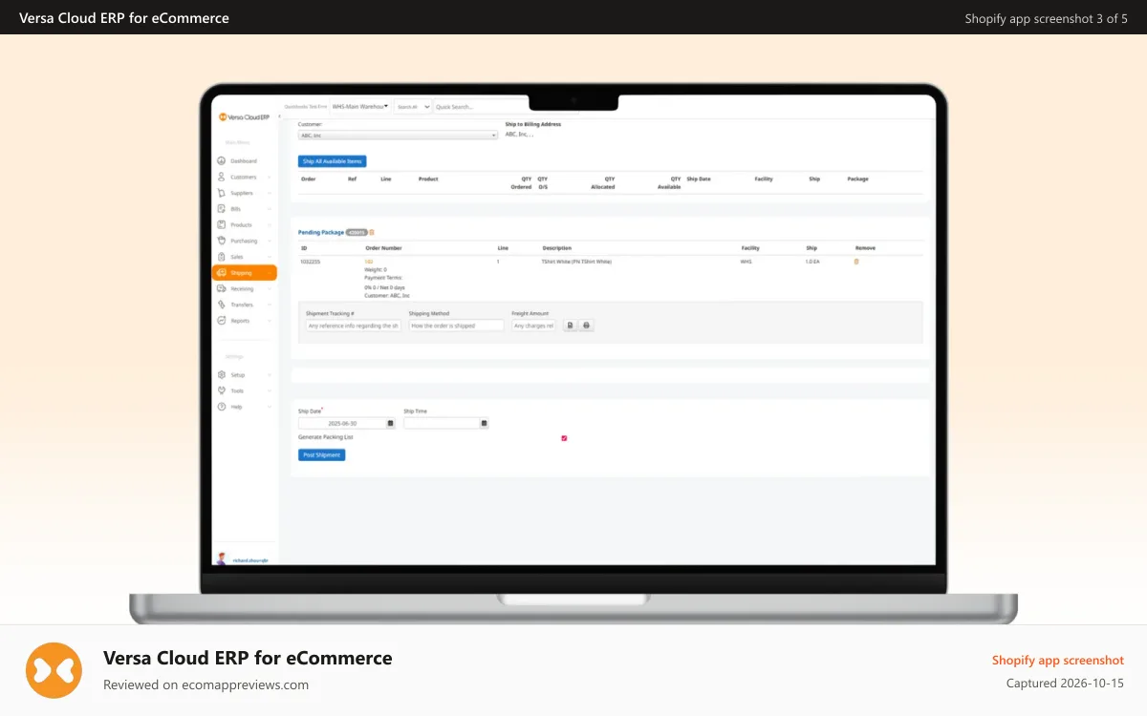Viewport: 1147px width, 716px height.
Task: Click the Receiving truck icon
Action: click(x=222, y=288)
